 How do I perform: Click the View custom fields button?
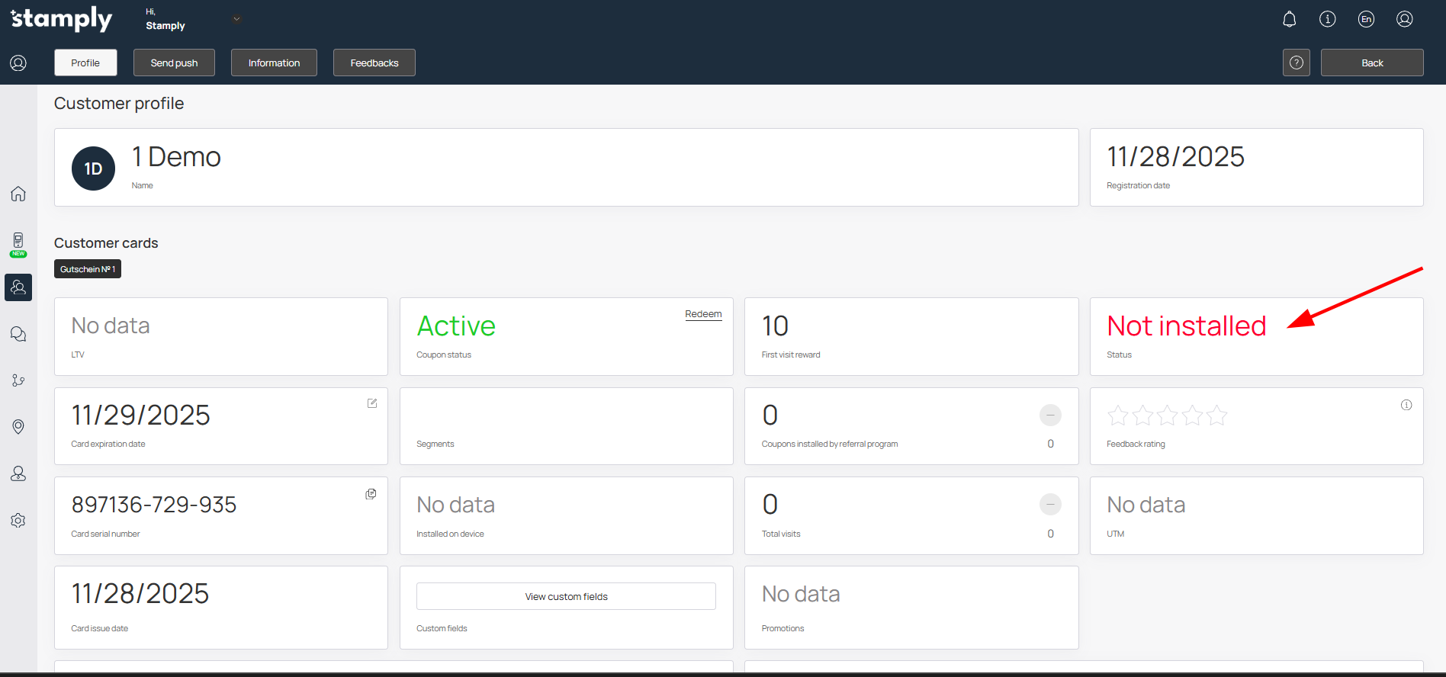(x=566, y=596)
